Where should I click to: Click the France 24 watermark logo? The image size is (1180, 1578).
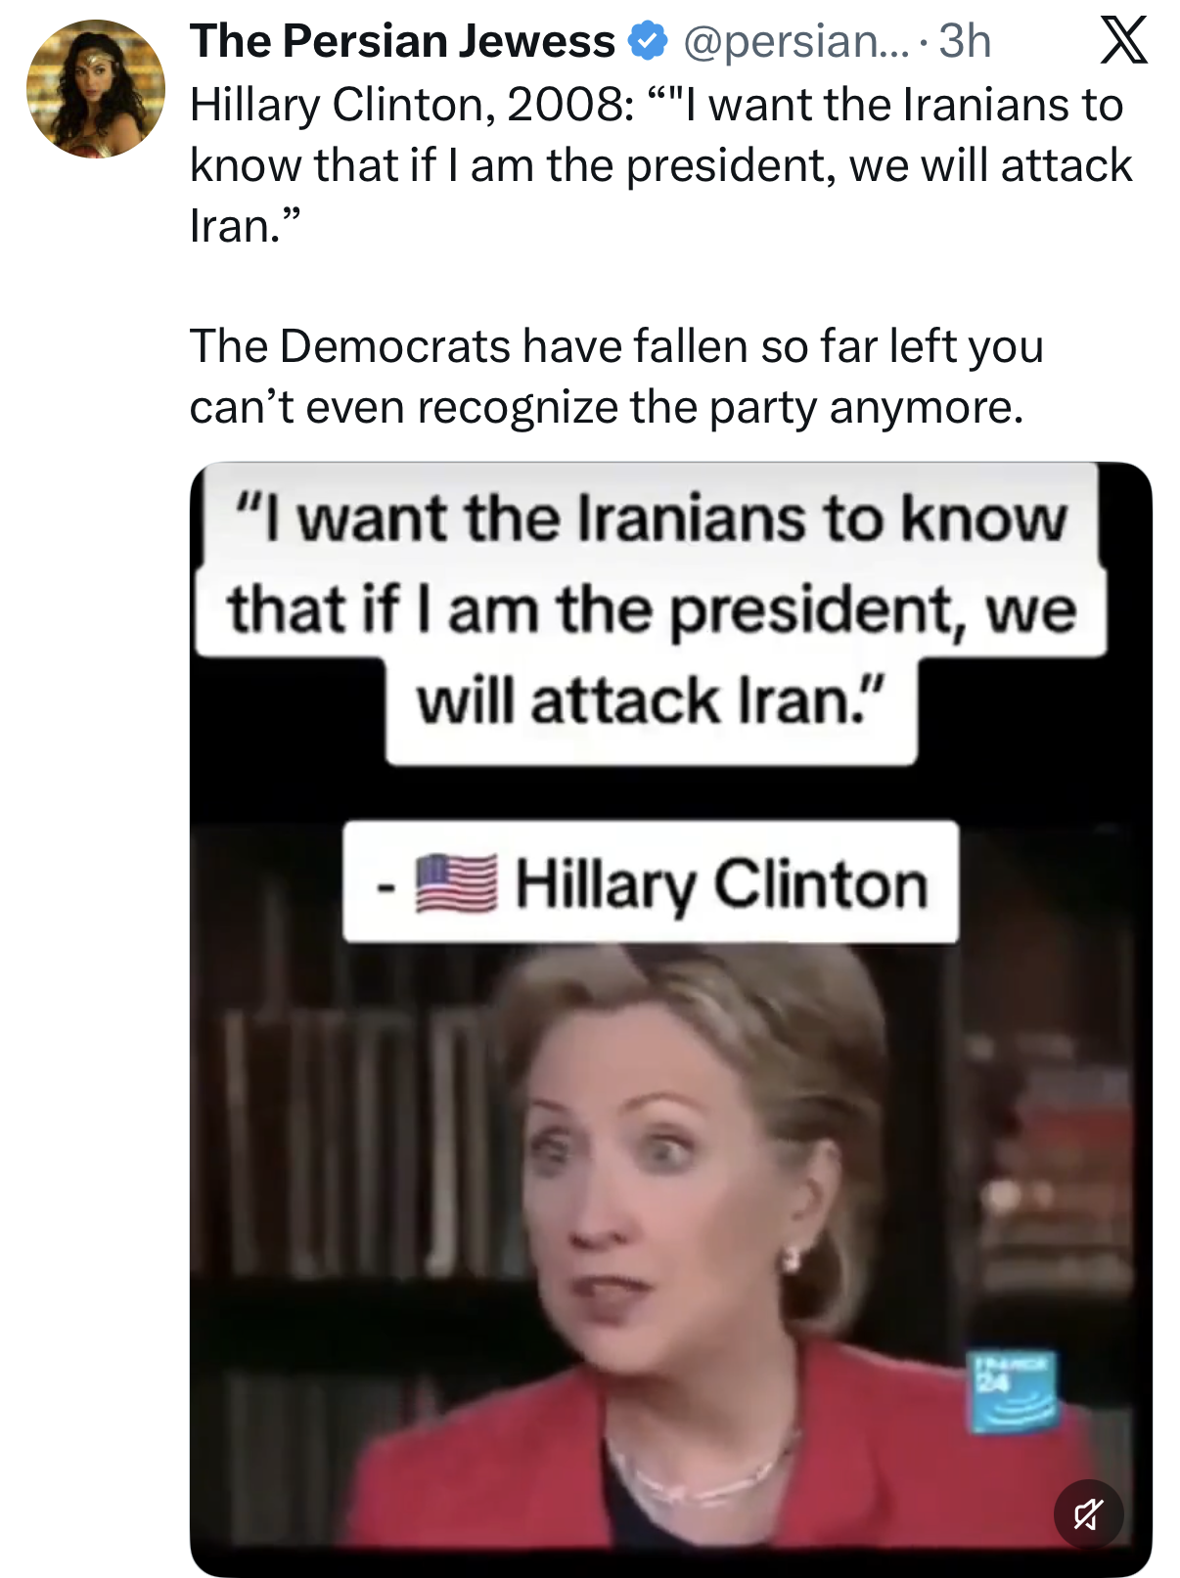click(1012, 1392)
